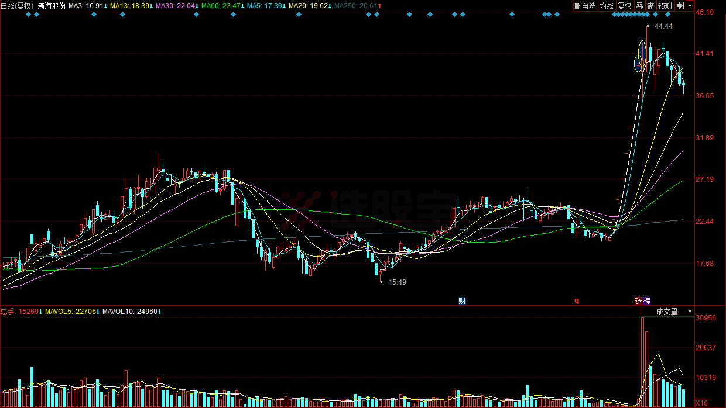
Task: Click the 财 financial report marker
Action: (462, 301)
